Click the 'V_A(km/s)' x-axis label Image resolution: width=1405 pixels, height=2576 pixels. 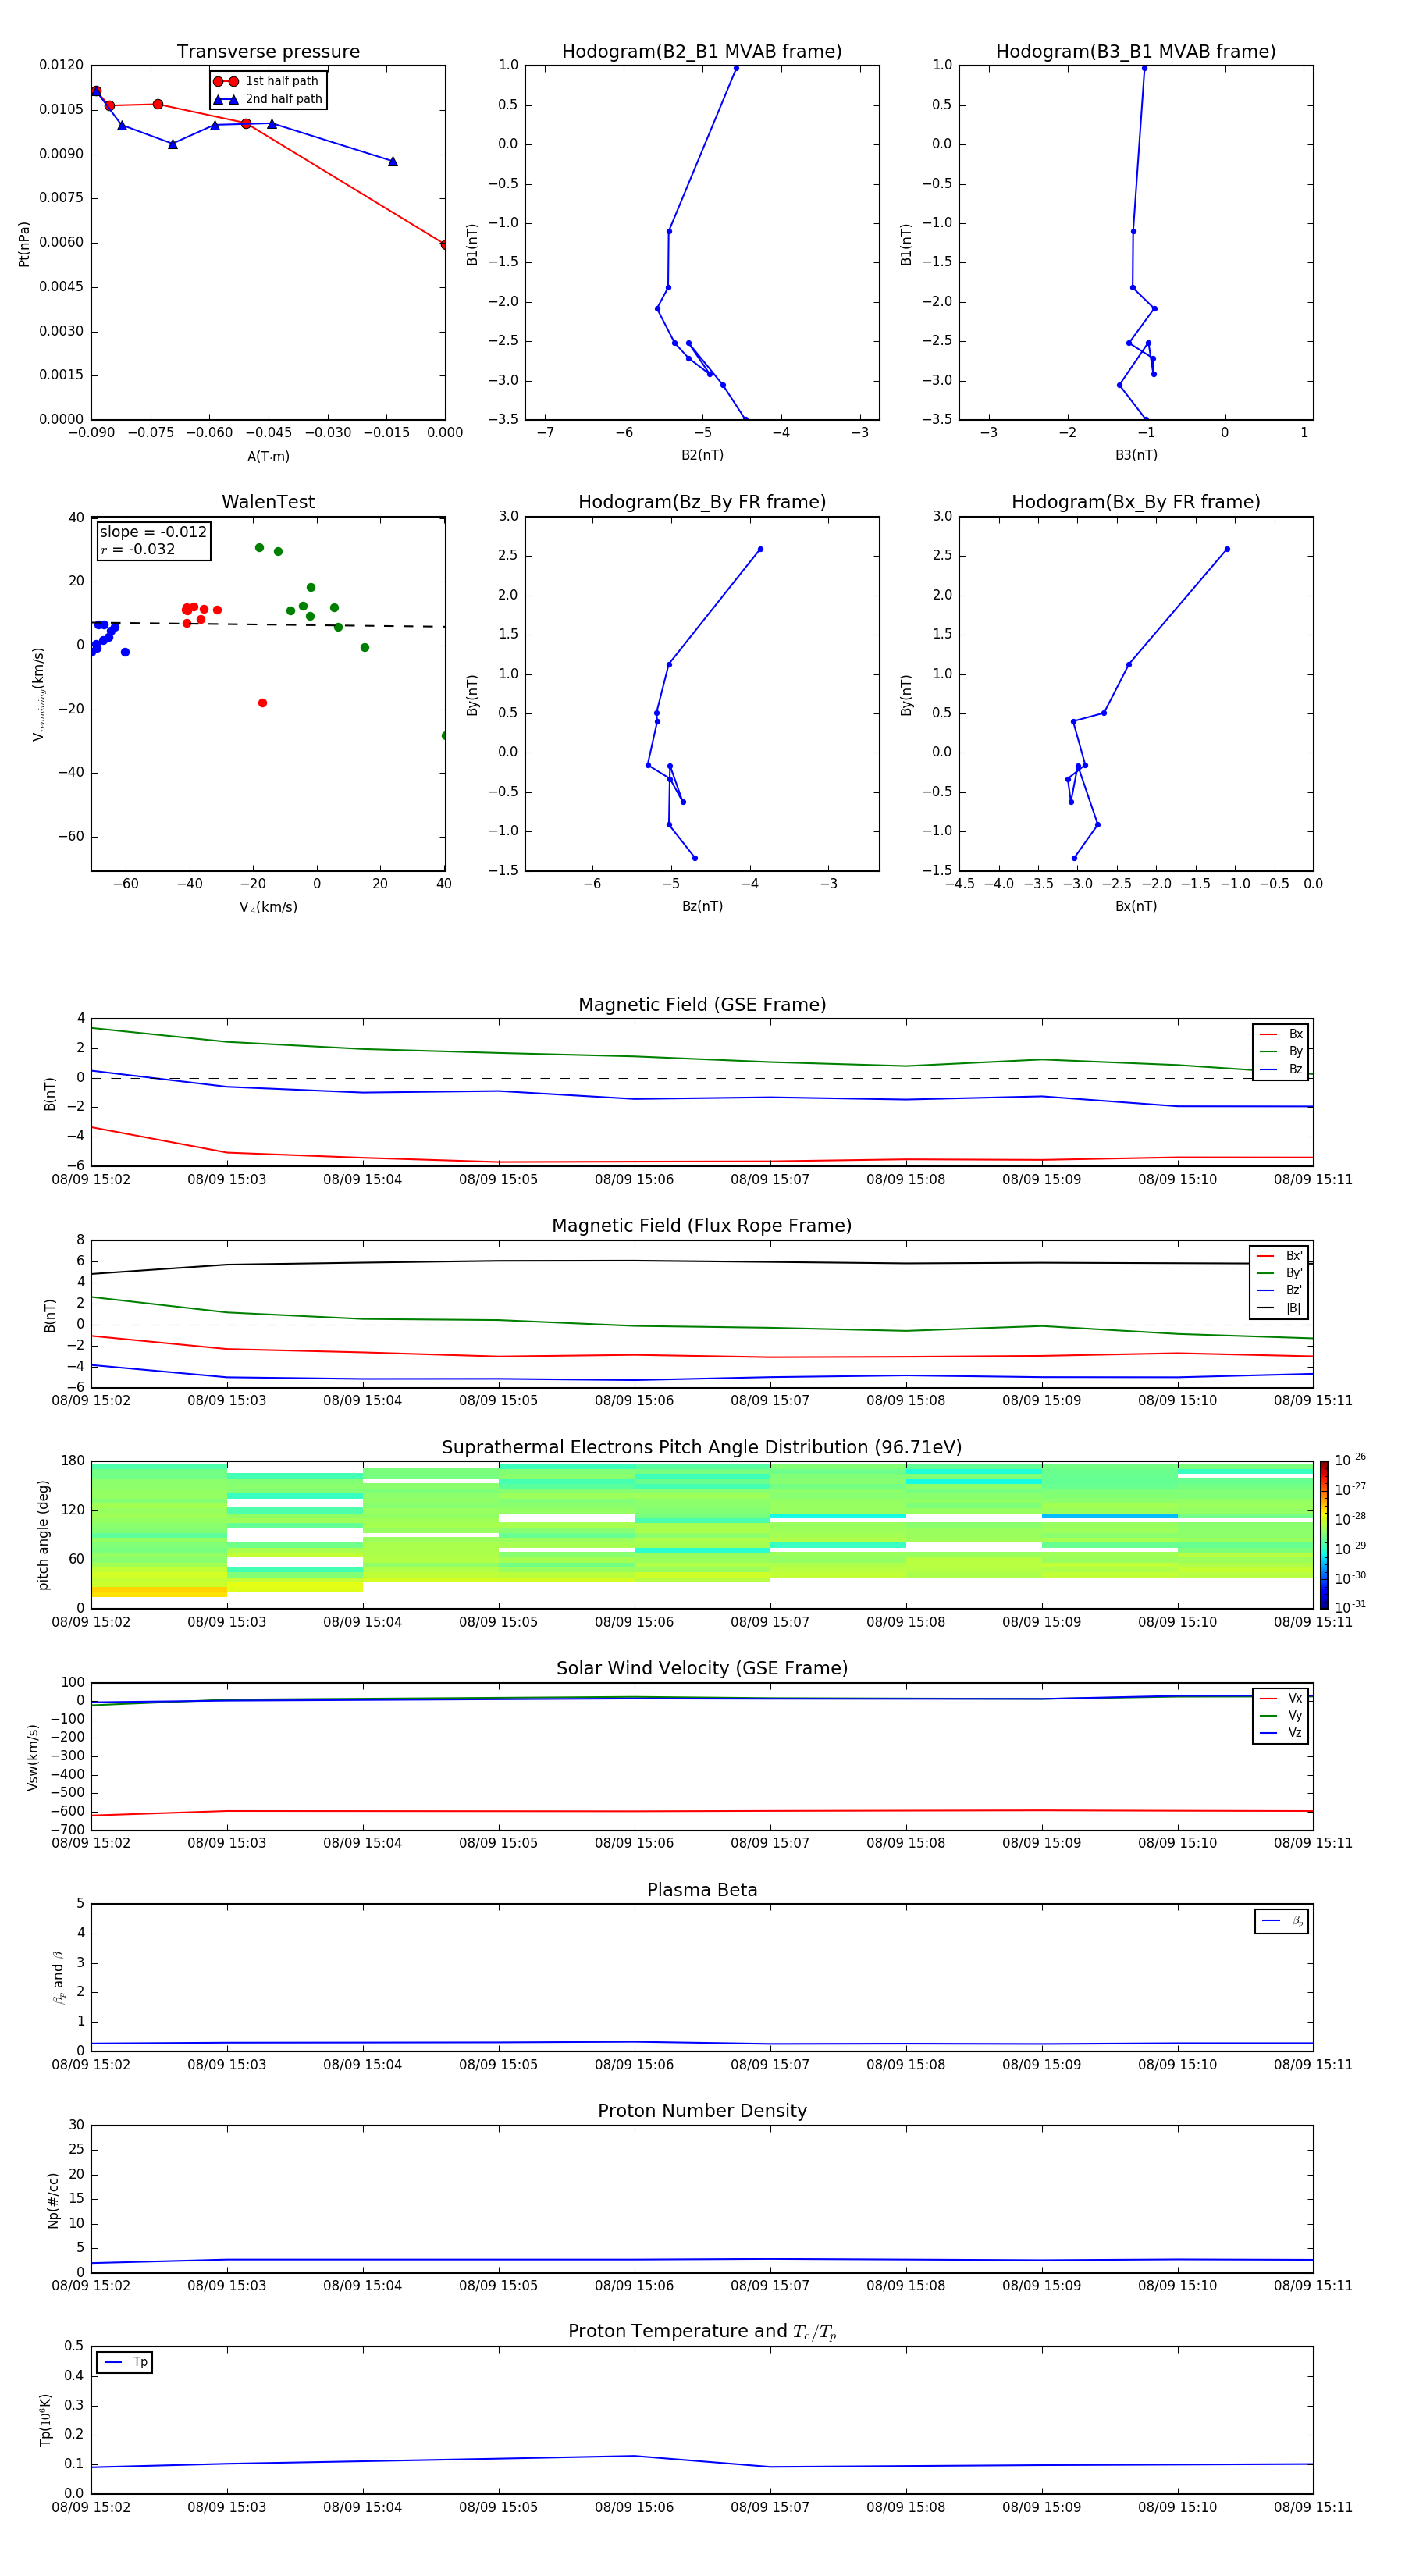tap(268, 907)
